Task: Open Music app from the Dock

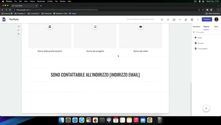Action: [x=136, y=120]
